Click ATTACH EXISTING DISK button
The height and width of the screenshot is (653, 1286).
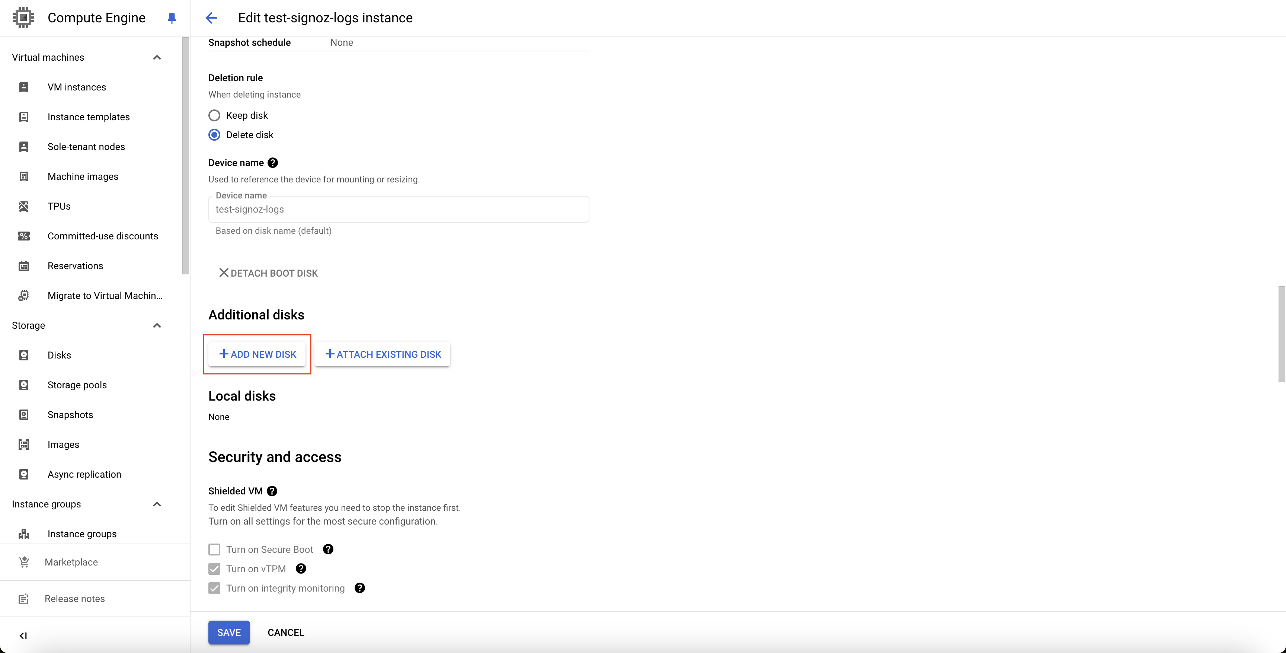383,354
